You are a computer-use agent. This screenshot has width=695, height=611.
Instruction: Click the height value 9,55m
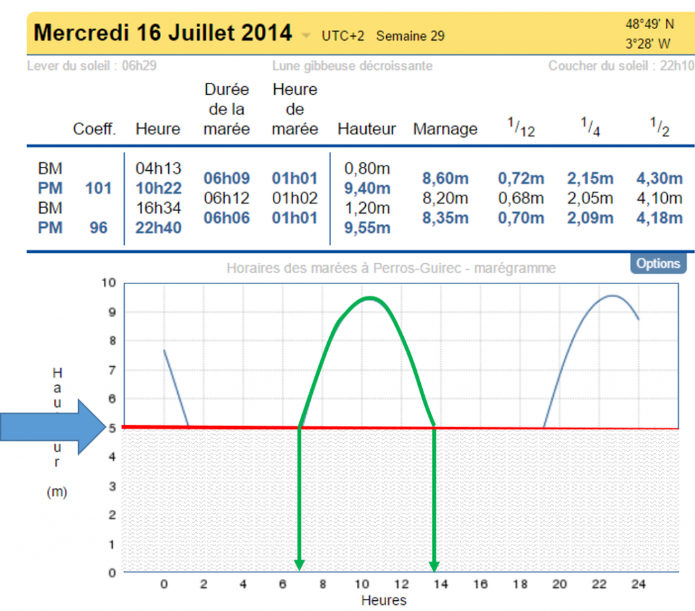click(367, 228)
